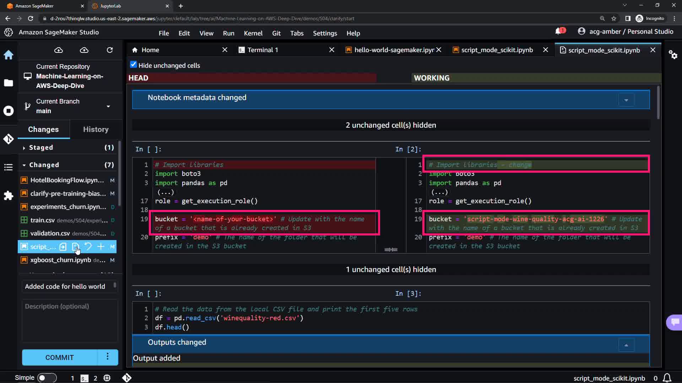Pull latest changes with cloud download icon
Viewport: 682px width, 383px height.
tap(59, 50)
